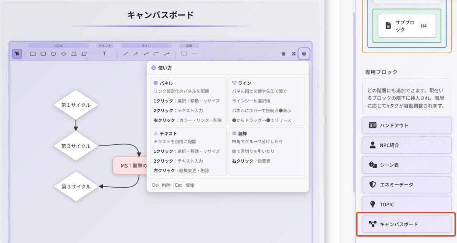457x243 pixels.
Task: Click the シーン表 dice icon
Action: [x=372, y=165]
